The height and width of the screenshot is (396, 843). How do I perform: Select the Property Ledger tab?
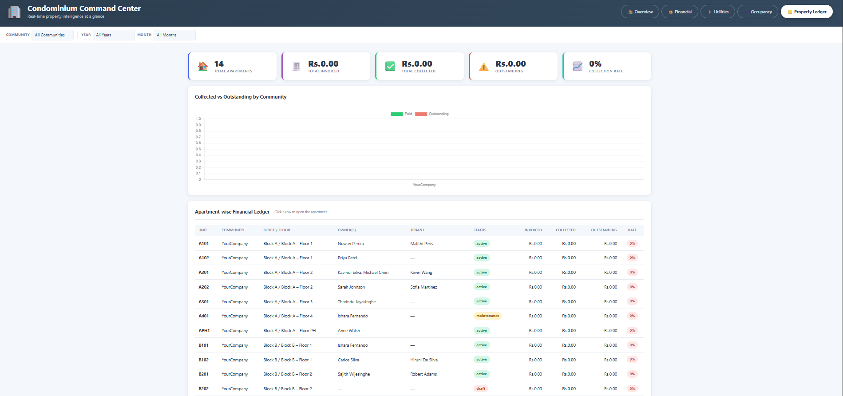pyautogui.click(x=807, y=12)
